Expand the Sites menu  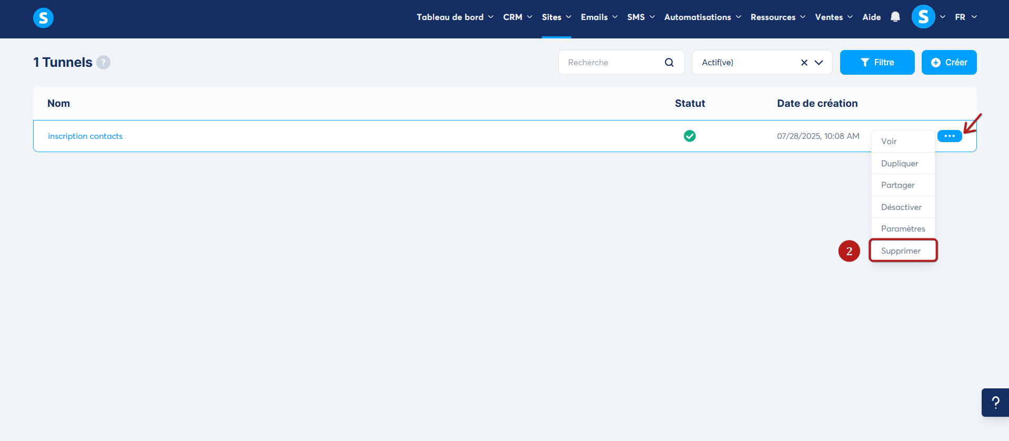pyautogui.click(x=557, y=17)
